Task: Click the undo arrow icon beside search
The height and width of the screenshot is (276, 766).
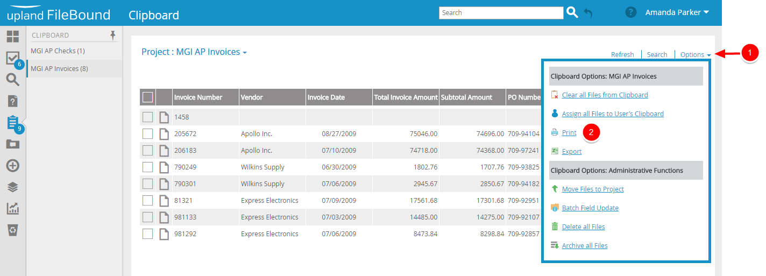Action: tap(588, 13)
